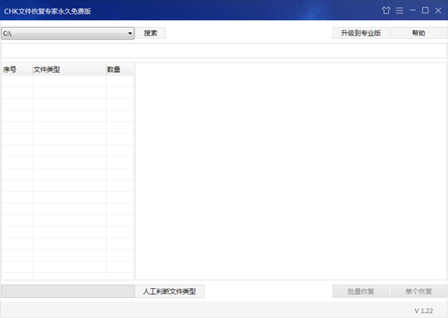Viewport: 448px width, 318px height.
Task: Expand the drive dropdown arrow
Action: point(129,34)
